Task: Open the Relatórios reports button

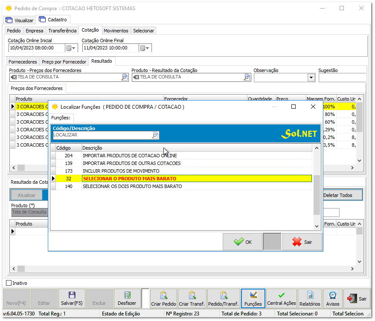Action: pyautogui.click(x=310, y=298)
